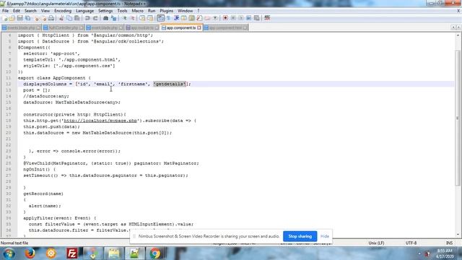
Task: Click the Save All toolbar icon
Action: point(27,18)
